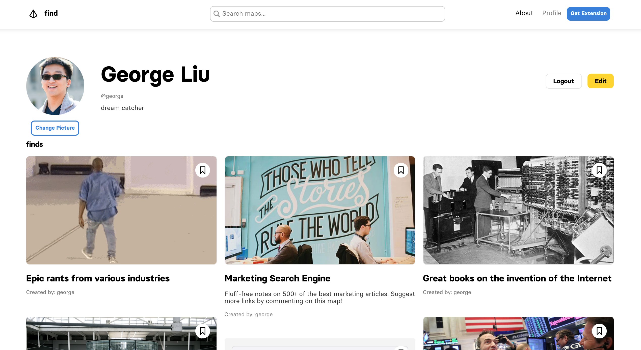Open the Marketing Search Engine title link

coord(277,278)
